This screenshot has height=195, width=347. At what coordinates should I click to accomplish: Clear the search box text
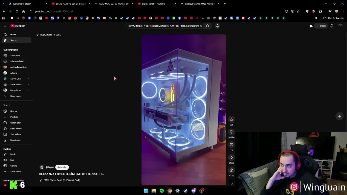coord(201,26)
